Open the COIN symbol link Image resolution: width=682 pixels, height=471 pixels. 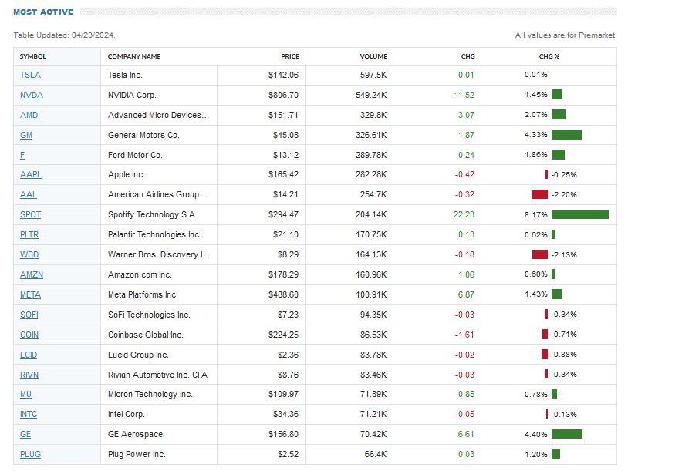point(29,335)
